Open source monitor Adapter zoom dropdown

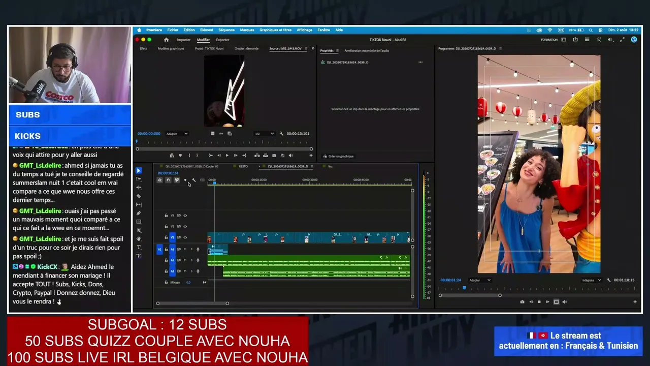click(x=177, y=134)
